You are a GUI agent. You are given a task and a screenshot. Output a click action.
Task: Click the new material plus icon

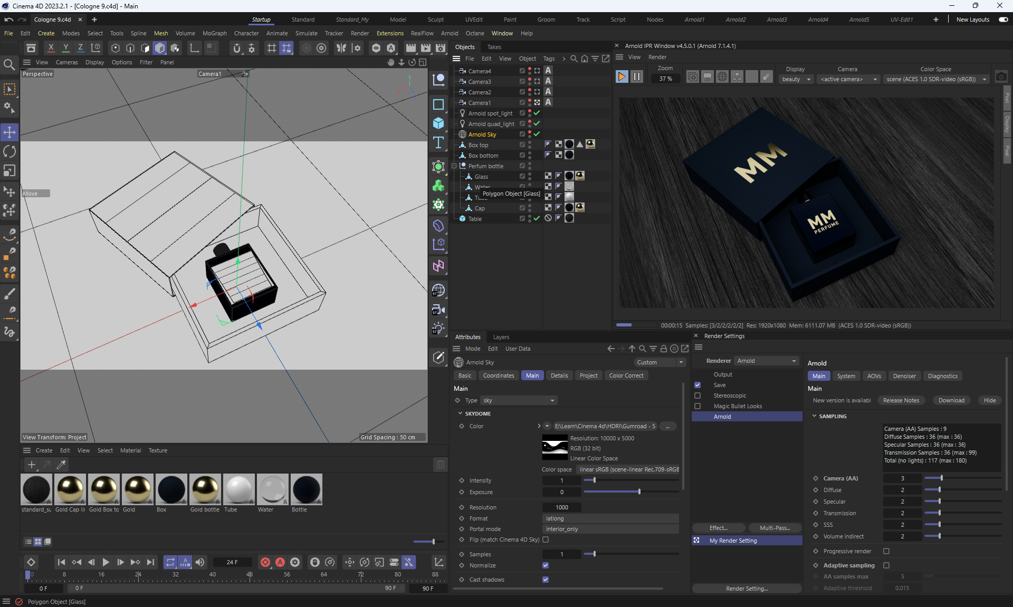[x=32, y=465]
